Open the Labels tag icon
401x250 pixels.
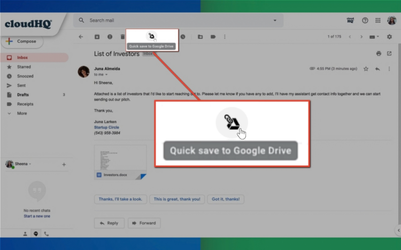point(213,37)
